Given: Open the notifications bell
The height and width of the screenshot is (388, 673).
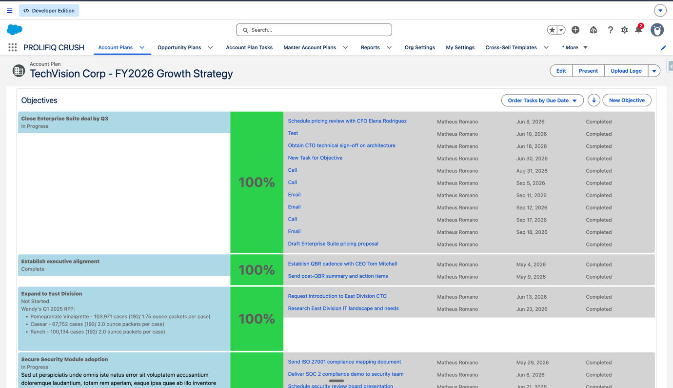Looking at the screenshot, I should coord(638,30).
